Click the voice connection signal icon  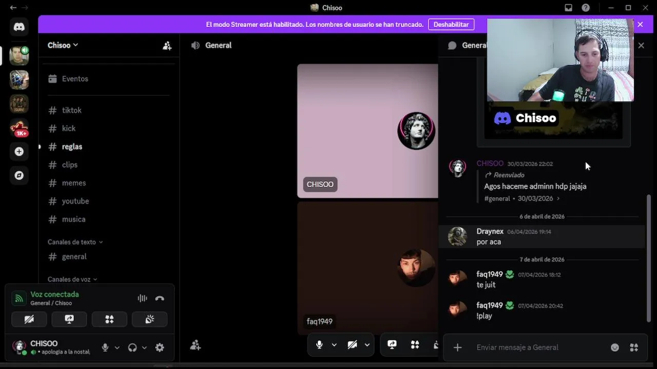pos(19,298)
